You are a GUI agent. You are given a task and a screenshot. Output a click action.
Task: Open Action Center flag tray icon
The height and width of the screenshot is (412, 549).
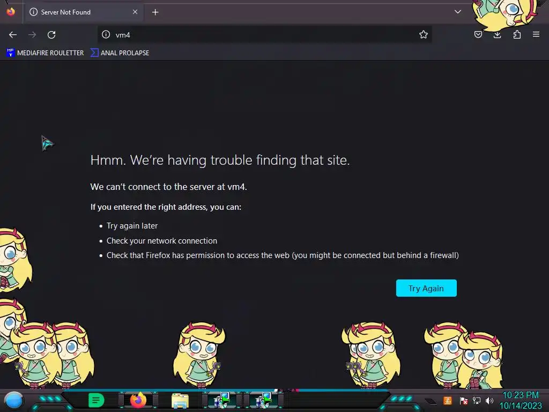pyautogui.click(x=464, y=400)
